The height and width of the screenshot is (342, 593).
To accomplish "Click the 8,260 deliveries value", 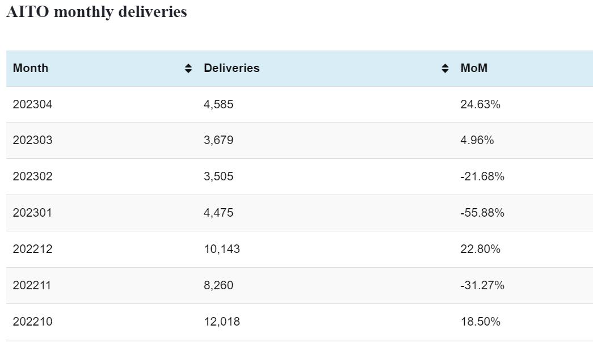I will coord(218,285).
